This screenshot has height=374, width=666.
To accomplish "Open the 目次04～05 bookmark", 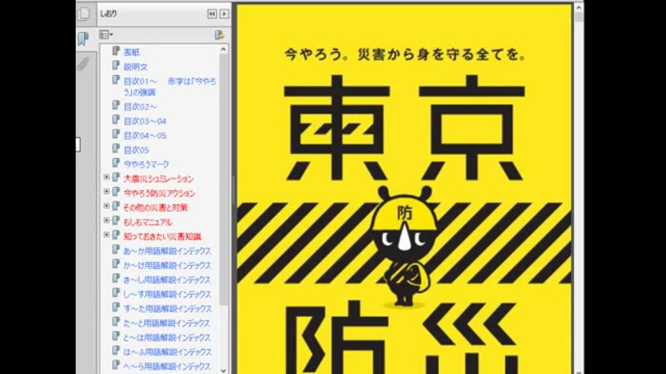I will (x=145, y=135).
